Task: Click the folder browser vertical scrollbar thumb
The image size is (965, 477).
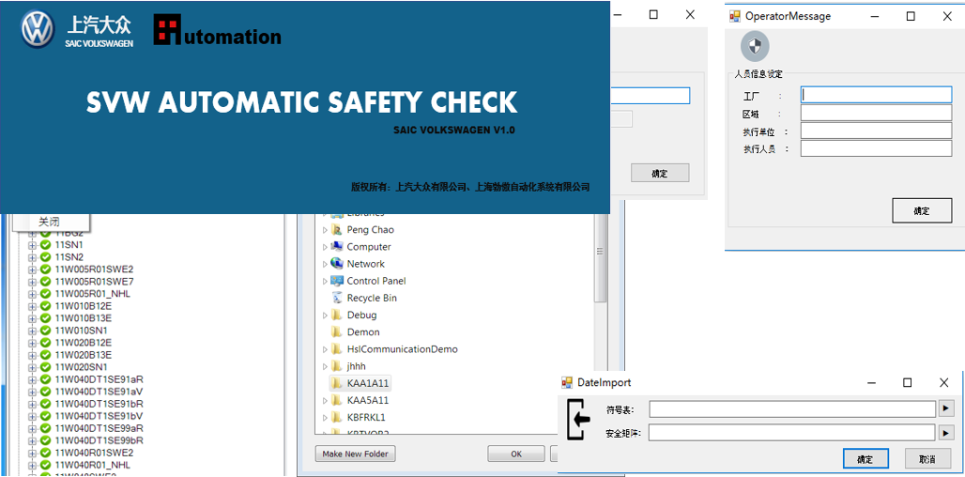Action: [600, 257]
